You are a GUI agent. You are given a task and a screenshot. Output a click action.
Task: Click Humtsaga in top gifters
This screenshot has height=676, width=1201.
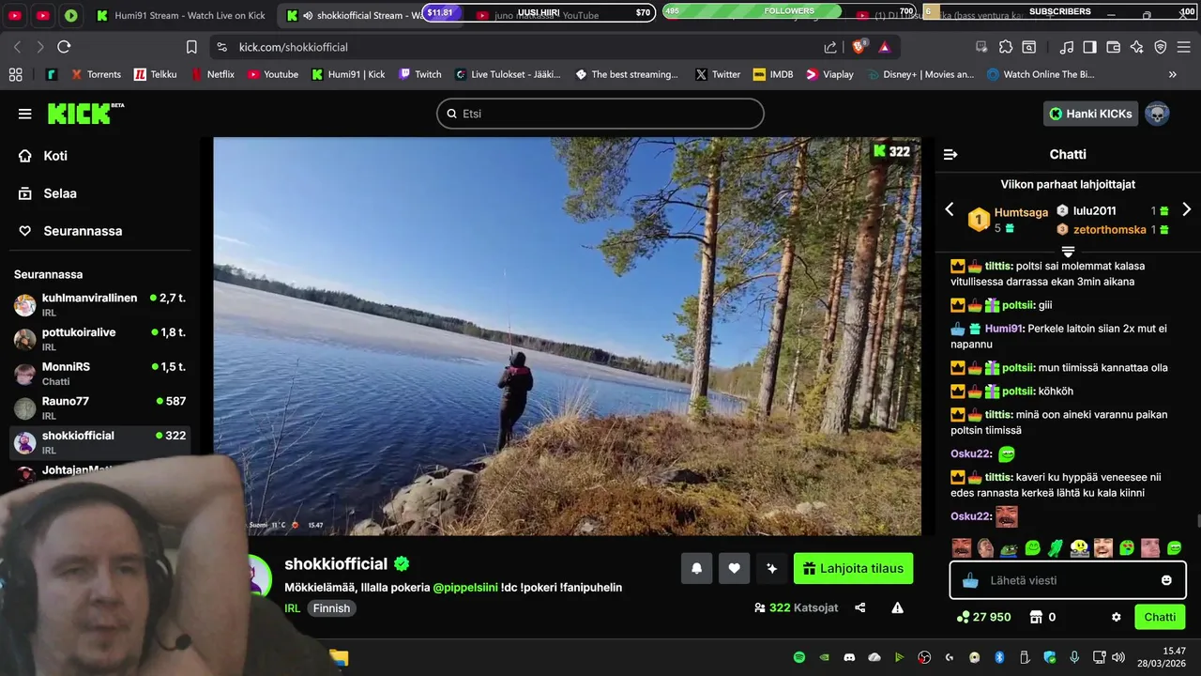tap(1021, 212)
